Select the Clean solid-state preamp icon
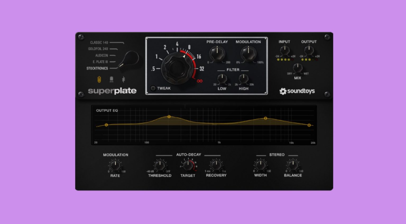This screenshot has width=406, height=224. 123,80
